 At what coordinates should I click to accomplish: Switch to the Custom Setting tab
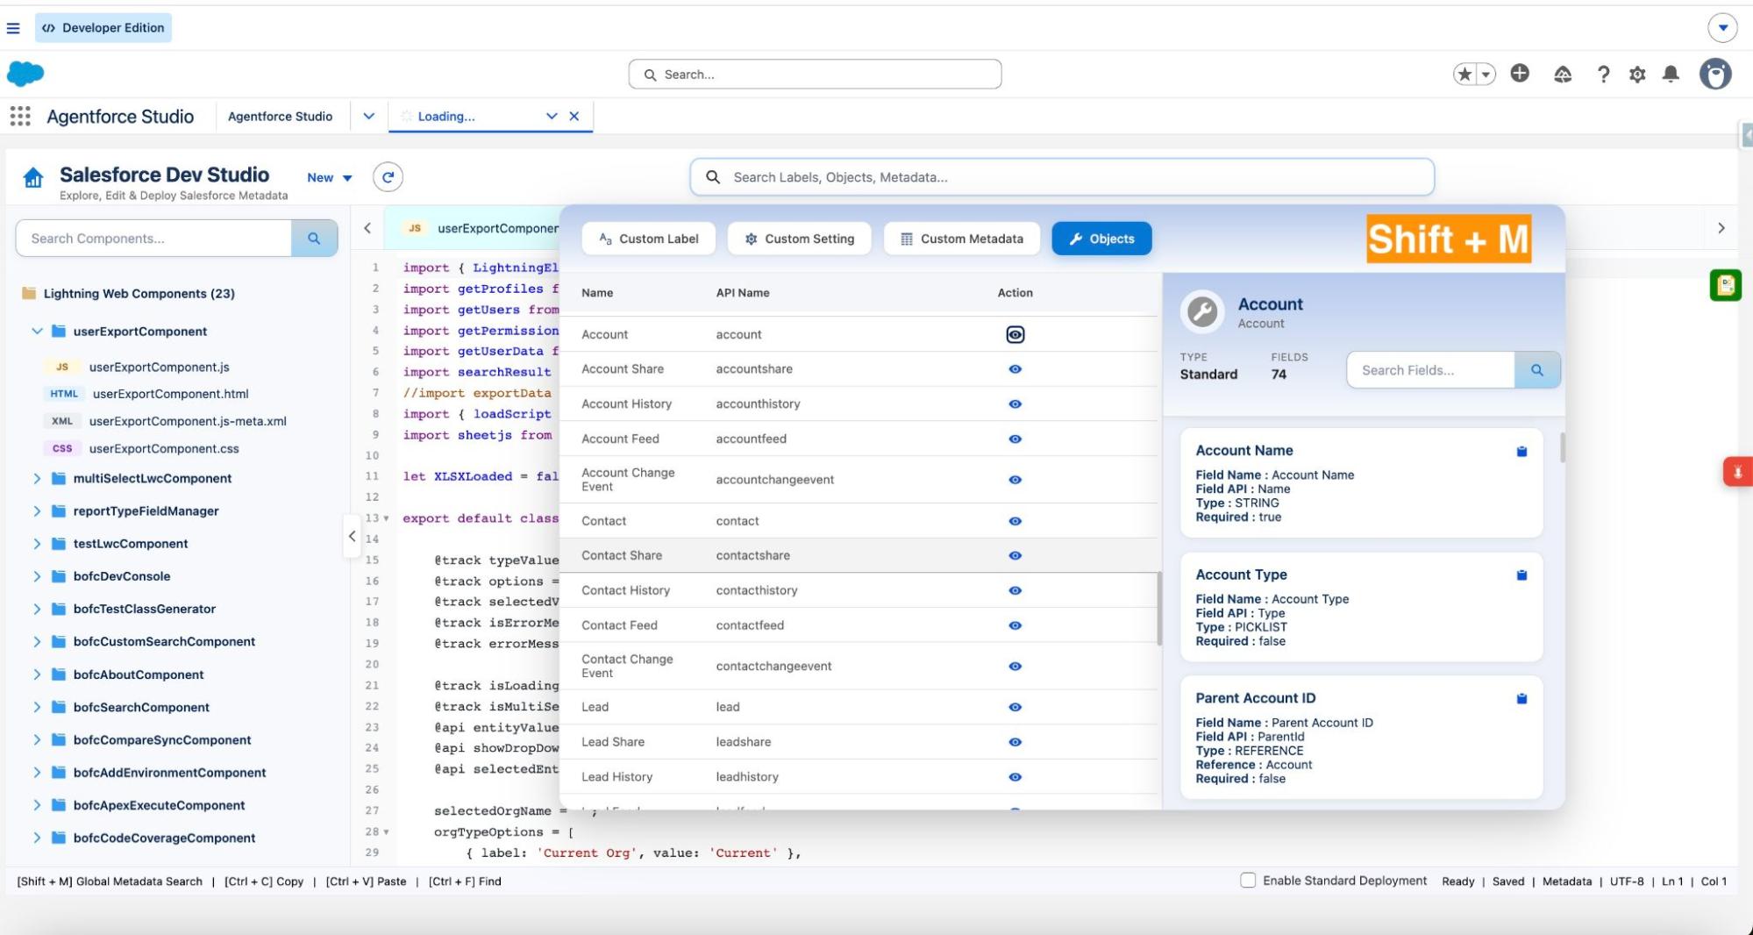click(x=799, y=239)
